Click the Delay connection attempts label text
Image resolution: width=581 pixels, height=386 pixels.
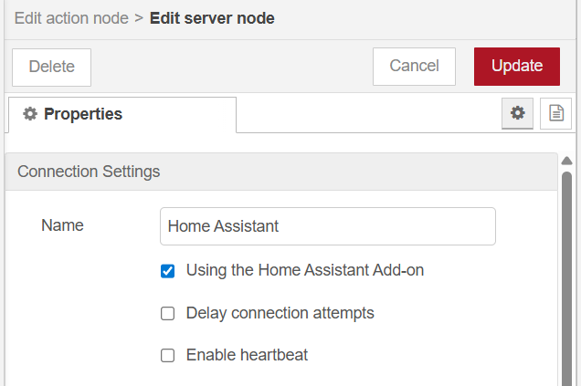[x=280, y=313]
